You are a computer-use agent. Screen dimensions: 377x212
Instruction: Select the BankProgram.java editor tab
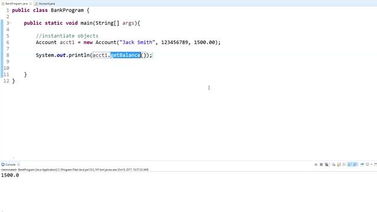15,4
